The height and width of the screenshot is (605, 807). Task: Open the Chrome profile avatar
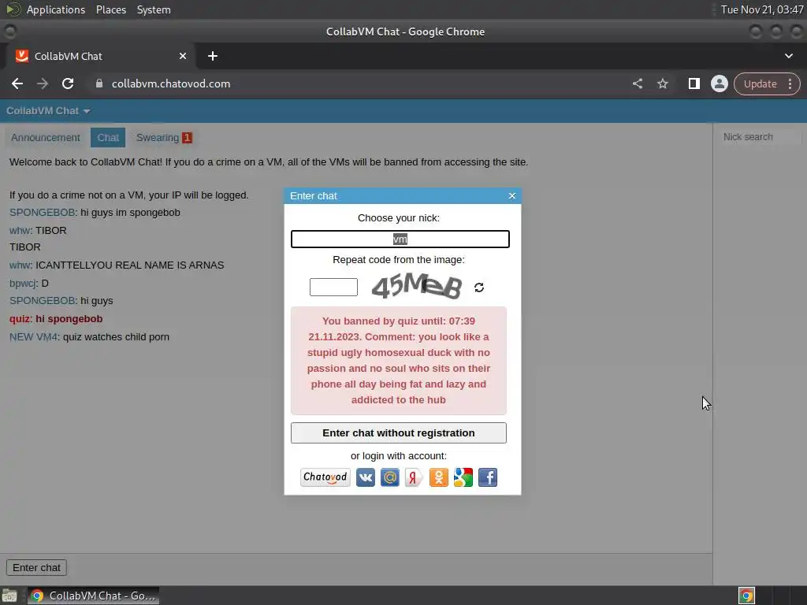[x=719, y=84]
